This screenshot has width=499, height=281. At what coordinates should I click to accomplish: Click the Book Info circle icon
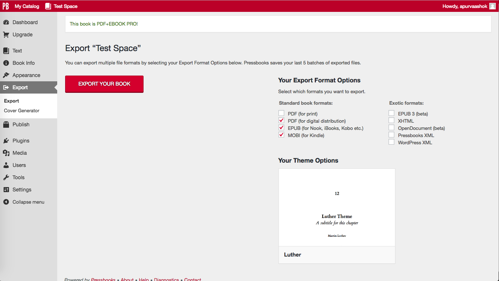coord(6,63)
